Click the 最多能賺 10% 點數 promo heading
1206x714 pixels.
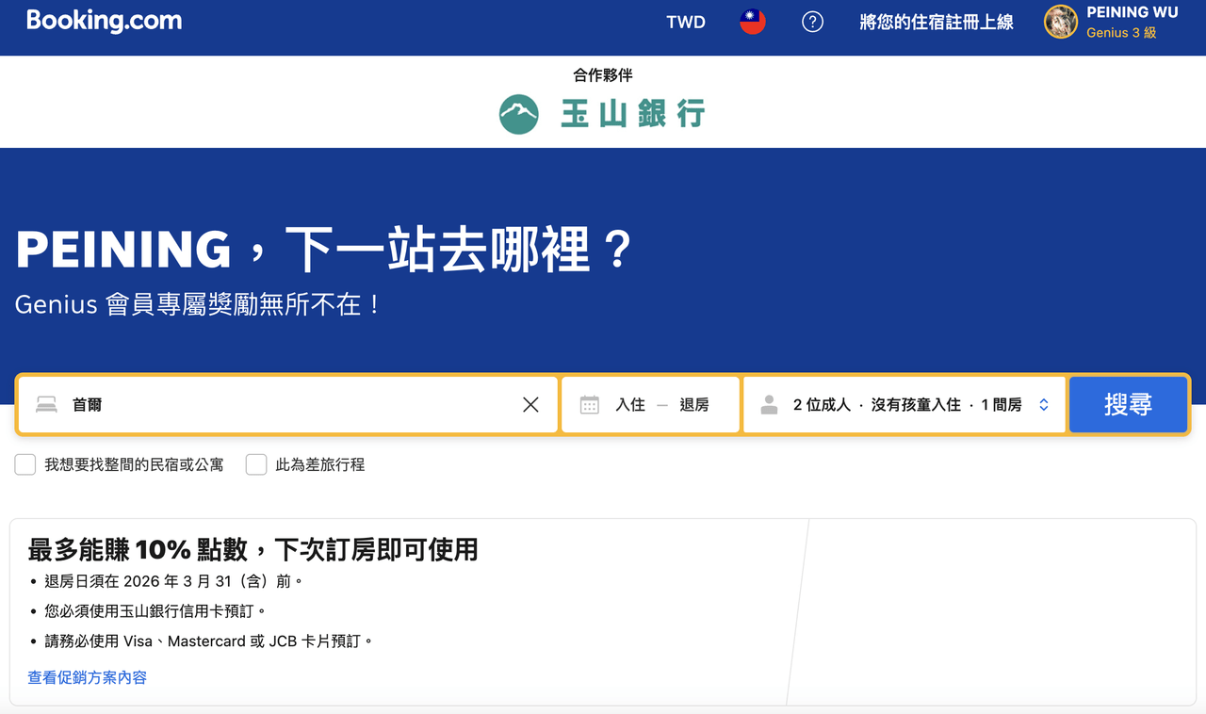click(x=253, y=549)
